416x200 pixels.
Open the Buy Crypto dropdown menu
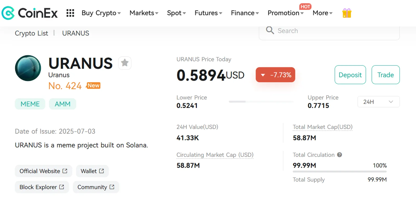(101, 13)
